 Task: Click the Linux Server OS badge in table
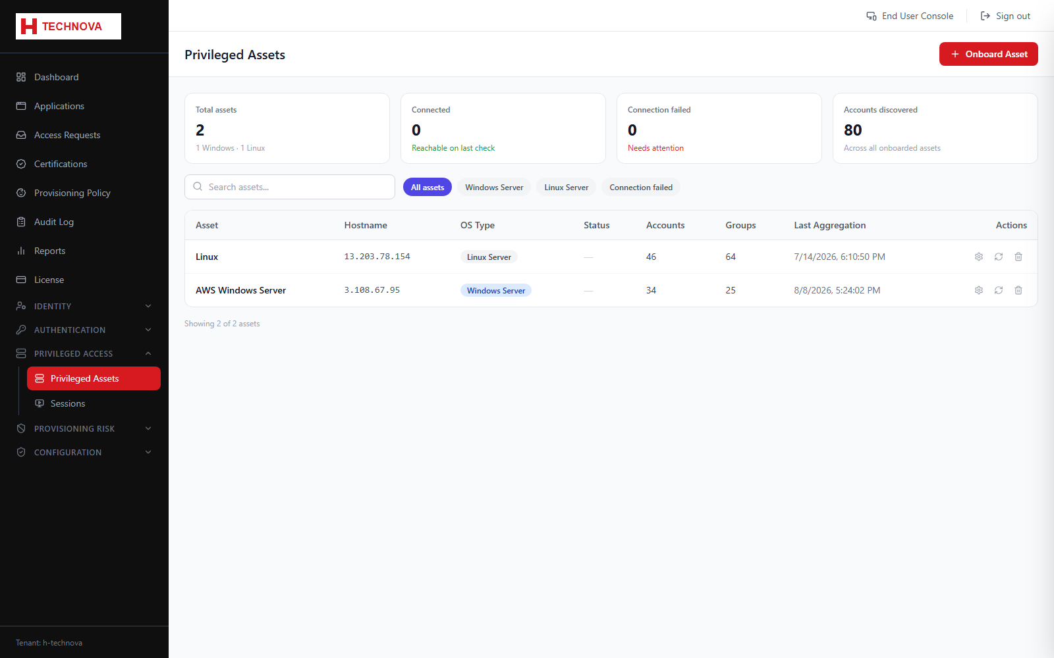pyautogui.click(x=489, y=257)
